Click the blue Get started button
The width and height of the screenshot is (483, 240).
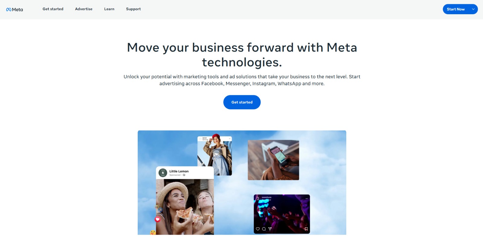(x=242, y=102)
